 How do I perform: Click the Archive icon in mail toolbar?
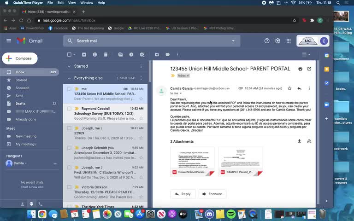(x=84, y=55)
